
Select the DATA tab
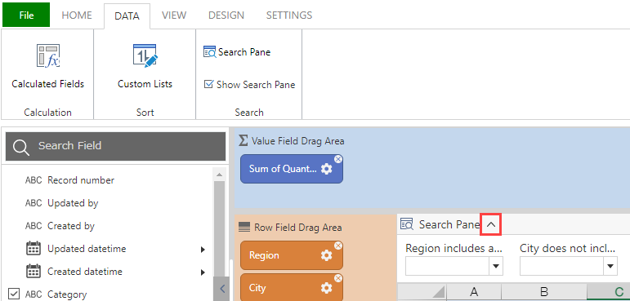pos(127,15)
